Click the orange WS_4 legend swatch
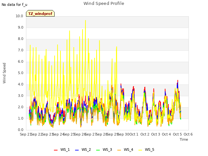The height and width of the screenshot is (156, 208). tap(119, 150)
